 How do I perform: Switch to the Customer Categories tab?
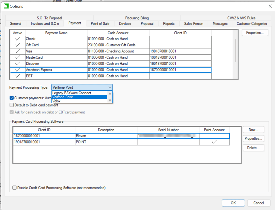click(251, 23)
